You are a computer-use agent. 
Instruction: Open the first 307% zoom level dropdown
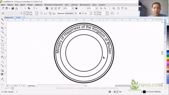point(73,8)
